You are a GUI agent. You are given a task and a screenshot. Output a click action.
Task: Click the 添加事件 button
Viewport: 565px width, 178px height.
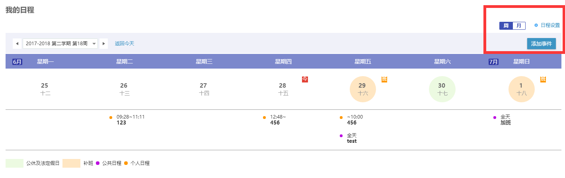(542, 44)
